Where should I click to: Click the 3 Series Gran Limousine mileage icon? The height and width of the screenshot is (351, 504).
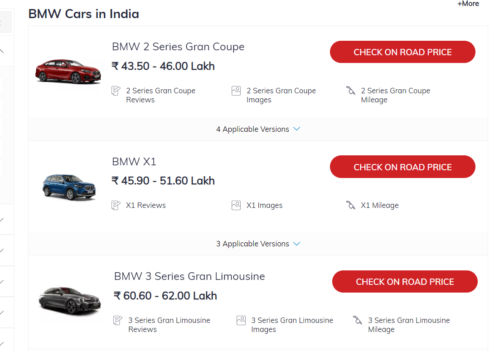tap(358, 320)
